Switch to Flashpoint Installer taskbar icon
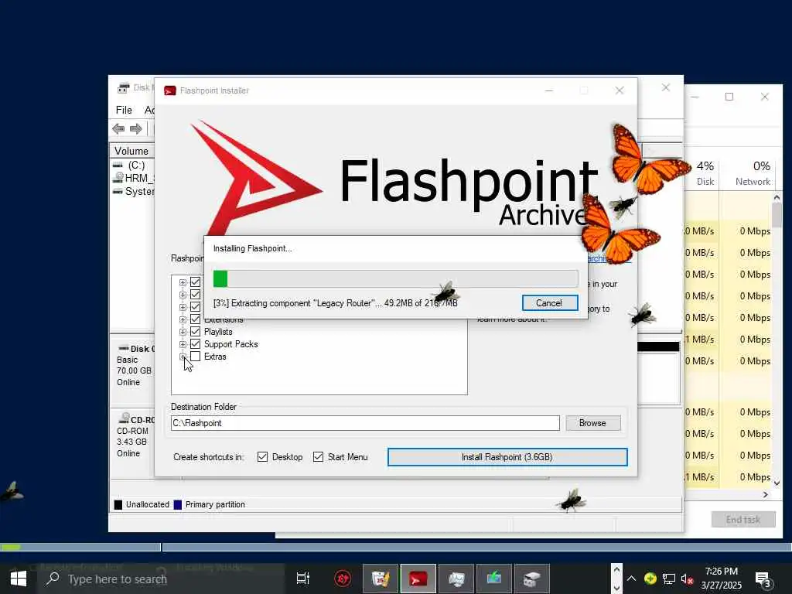 [x=418, y=579]
